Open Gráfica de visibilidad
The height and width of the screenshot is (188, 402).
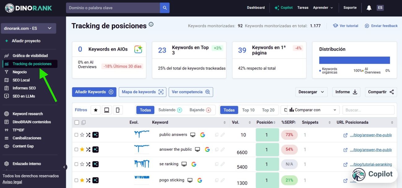click(x=30, y=56)
